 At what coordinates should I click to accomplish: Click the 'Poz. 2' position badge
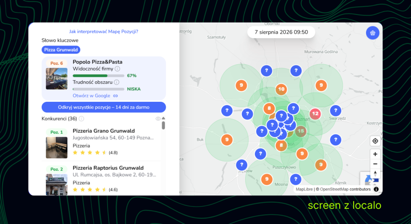[x=57, y=170]
